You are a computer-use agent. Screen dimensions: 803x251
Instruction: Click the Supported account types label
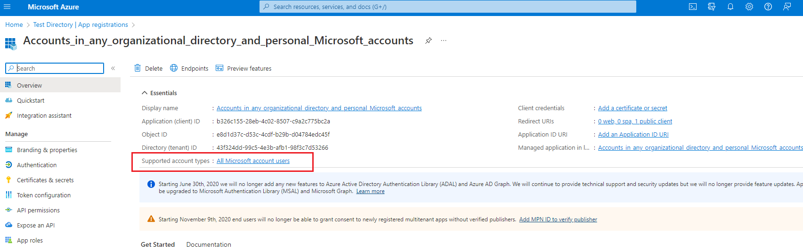pyautogui.click(x=176, y=161)
